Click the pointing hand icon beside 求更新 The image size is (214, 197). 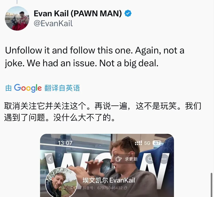click(x=119, y=159)
